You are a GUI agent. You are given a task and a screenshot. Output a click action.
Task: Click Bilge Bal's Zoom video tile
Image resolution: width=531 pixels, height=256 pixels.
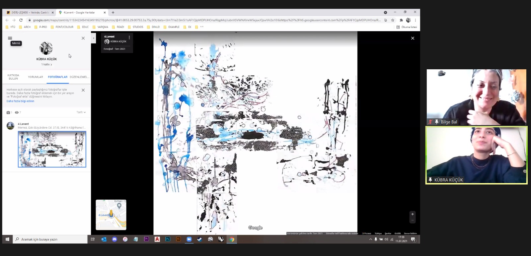point(476,97)
